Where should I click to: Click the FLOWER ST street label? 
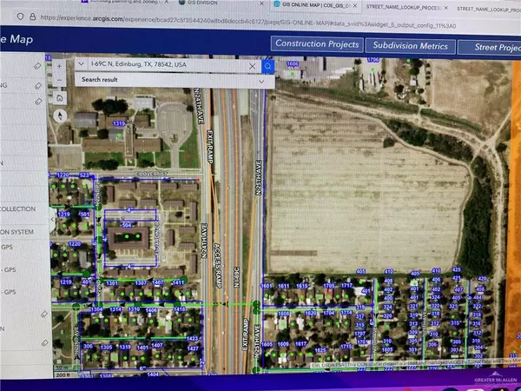151,175
